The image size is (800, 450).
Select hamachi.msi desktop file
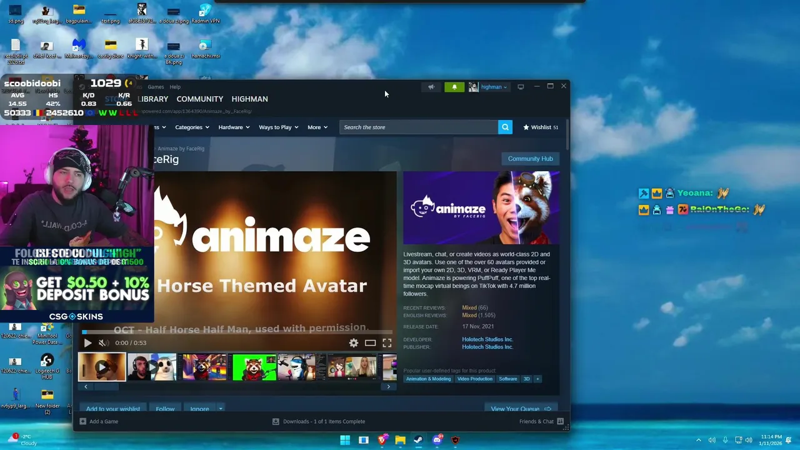click(x=205, y=49)
